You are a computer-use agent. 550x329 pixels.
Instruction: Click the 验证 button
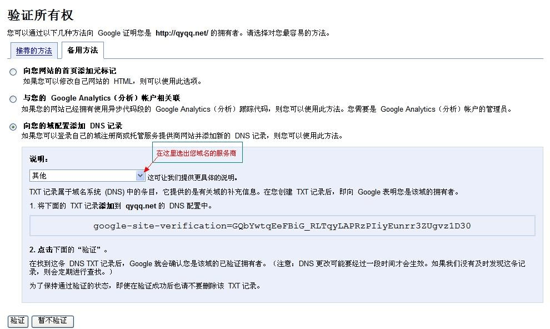tap(18, 321)
